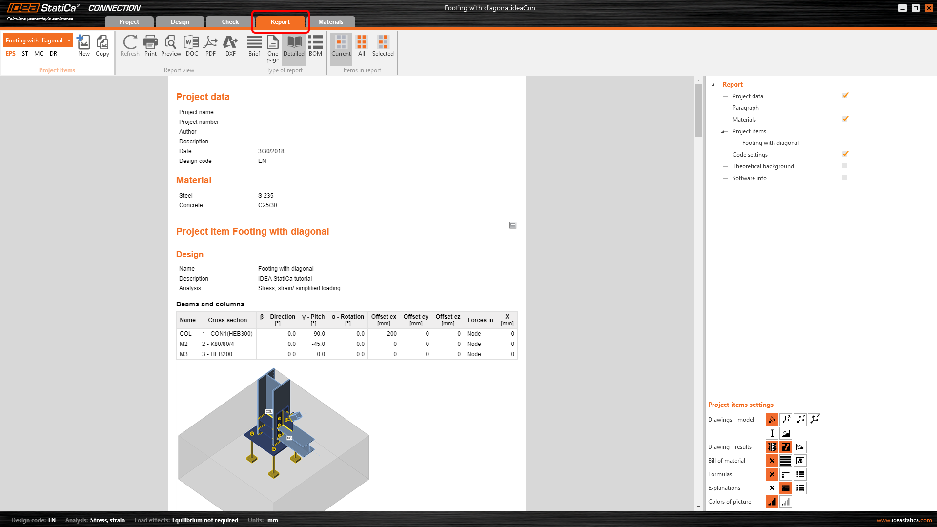Open the Materials tab
The height and width of the screenshot is (527, 937).
click(330, 22)
